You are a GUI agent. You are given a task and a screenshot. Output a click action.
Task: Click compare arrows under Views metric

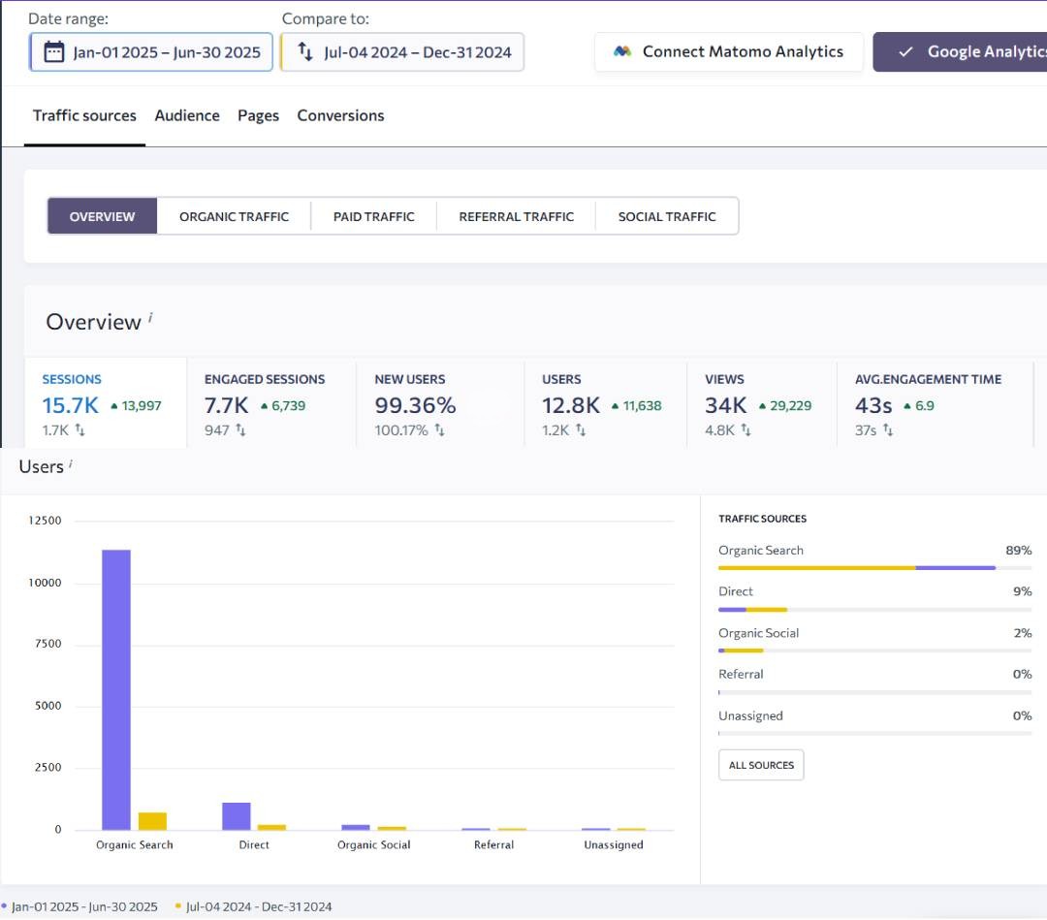coord(746,430)
